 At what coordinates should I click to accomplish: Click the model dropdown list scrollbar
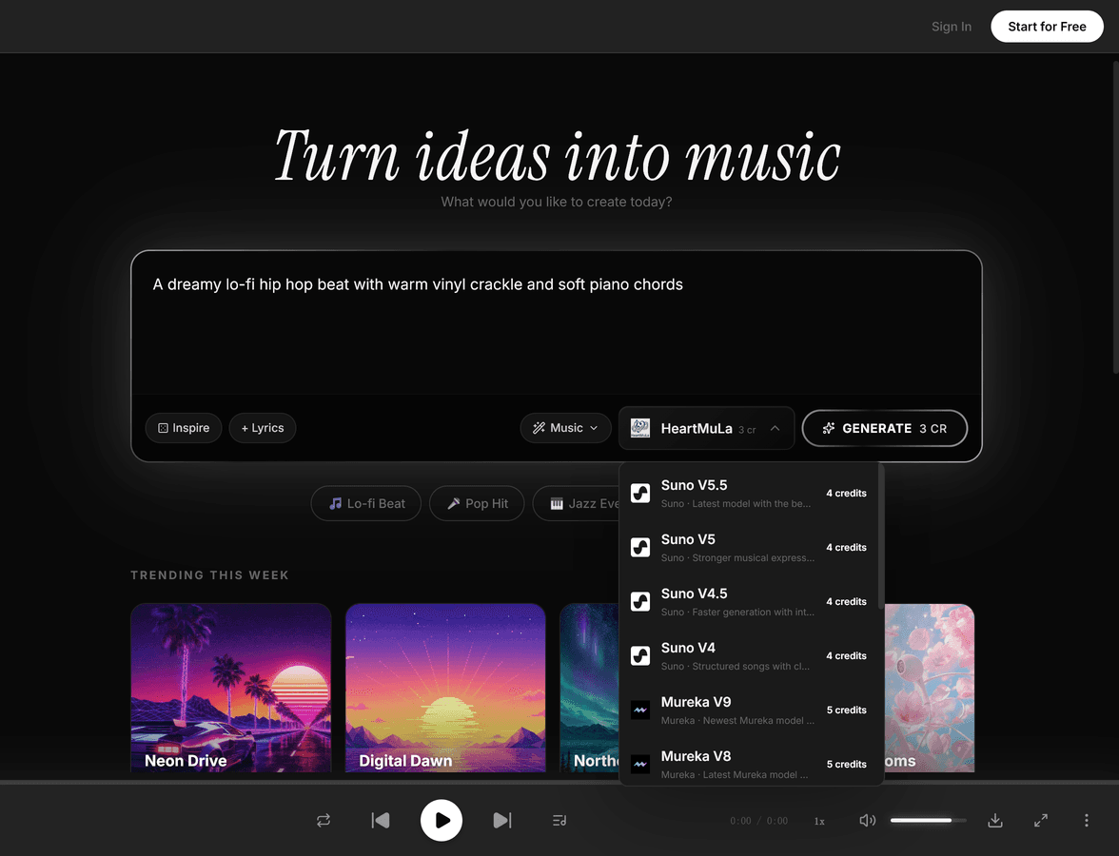pyautogui.click(x=881, y=536)
